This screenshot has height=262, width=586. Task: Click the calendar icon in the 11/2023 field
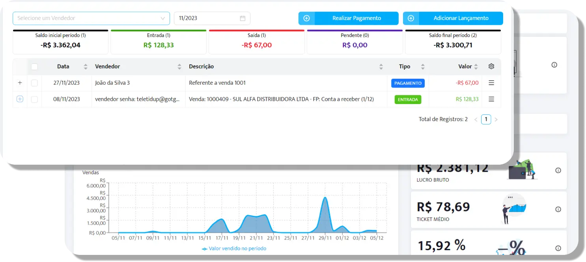(243, 18)
